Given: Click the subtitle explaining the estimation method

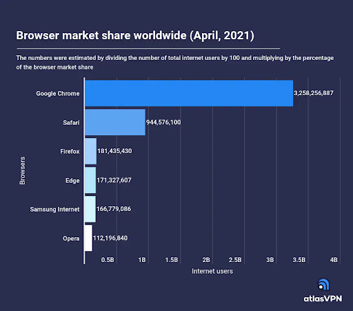Looking at the screenshot, I should coord(174,63).
